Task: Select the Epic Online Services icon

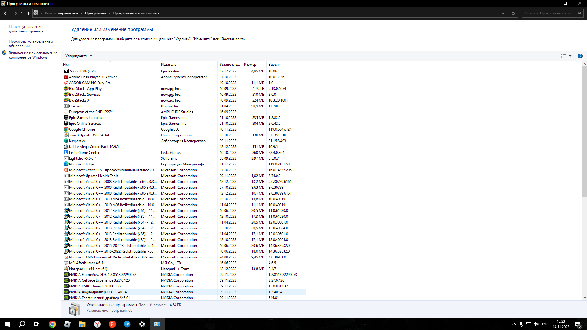Action: (66, 124)
